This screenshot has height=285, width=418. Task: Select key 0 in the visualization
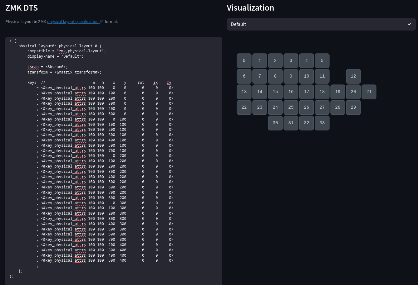tap(244, 61)
